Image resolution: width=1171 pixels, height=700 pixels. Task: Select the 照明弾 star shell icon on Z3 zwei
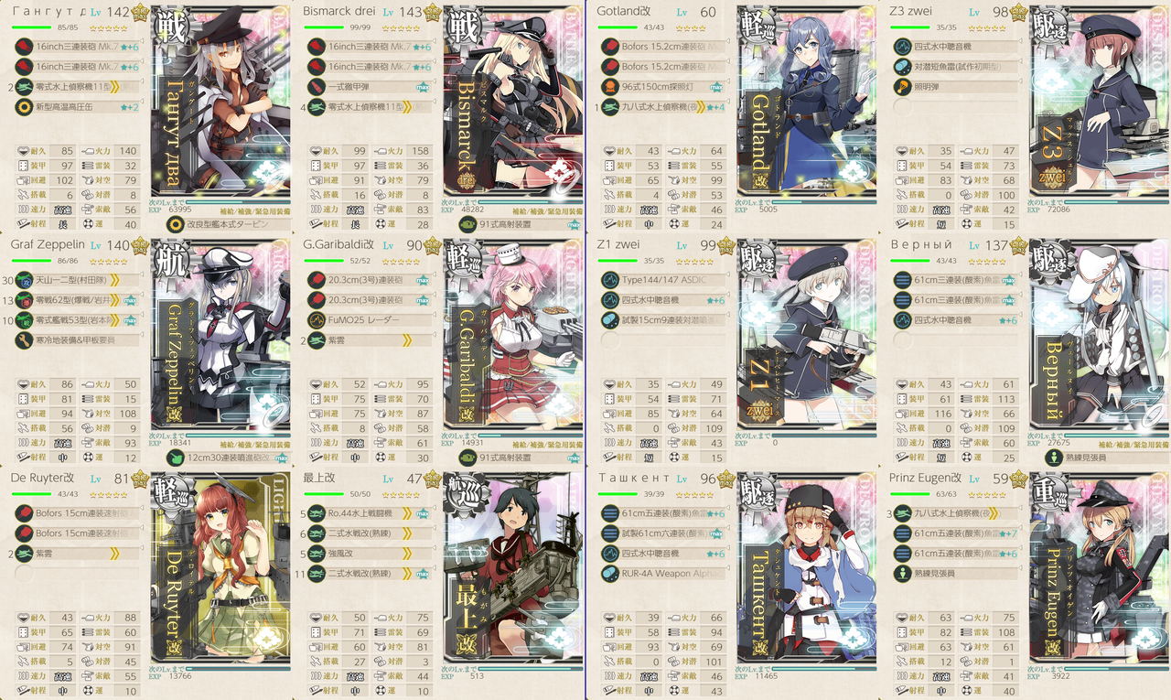pos(902,87)
